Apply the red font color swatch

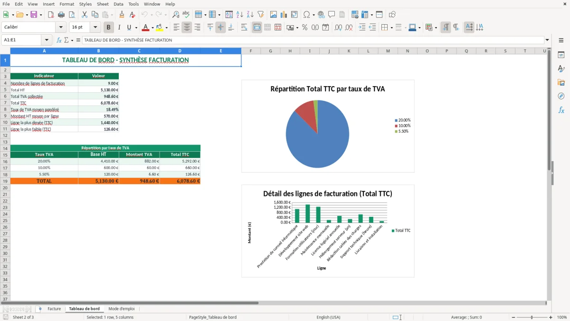[x=146, y=28]
